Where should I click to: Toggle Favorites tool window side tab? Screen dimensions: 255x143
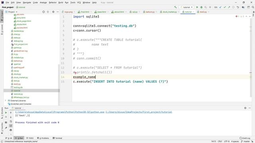2,128
